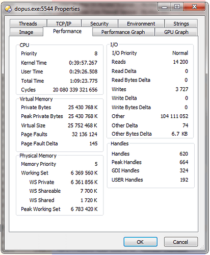Click the dialog resize grip
This screenshot has height=255, width=210.
click(202, 247)
